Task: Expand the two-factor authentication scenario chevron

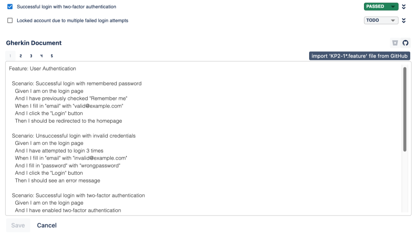Action: click(404, 7)
